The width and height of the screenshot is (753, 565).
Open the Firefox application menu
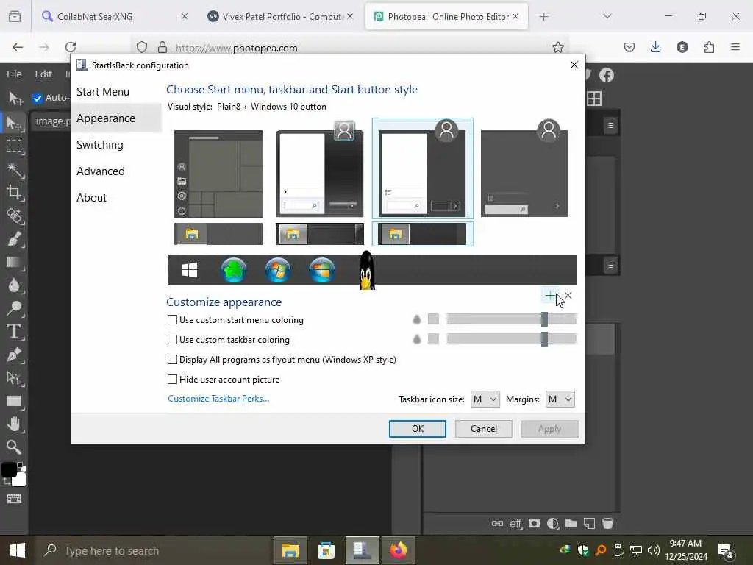(735, 47)
